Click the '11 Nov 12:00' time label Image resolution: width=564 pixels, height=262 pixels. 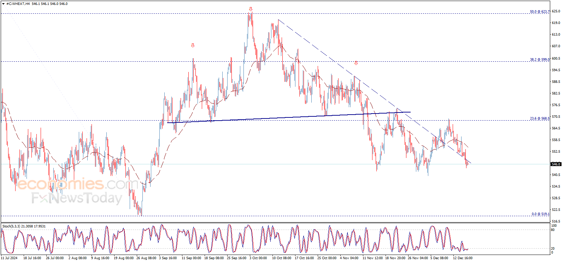(x=372, y=258)
